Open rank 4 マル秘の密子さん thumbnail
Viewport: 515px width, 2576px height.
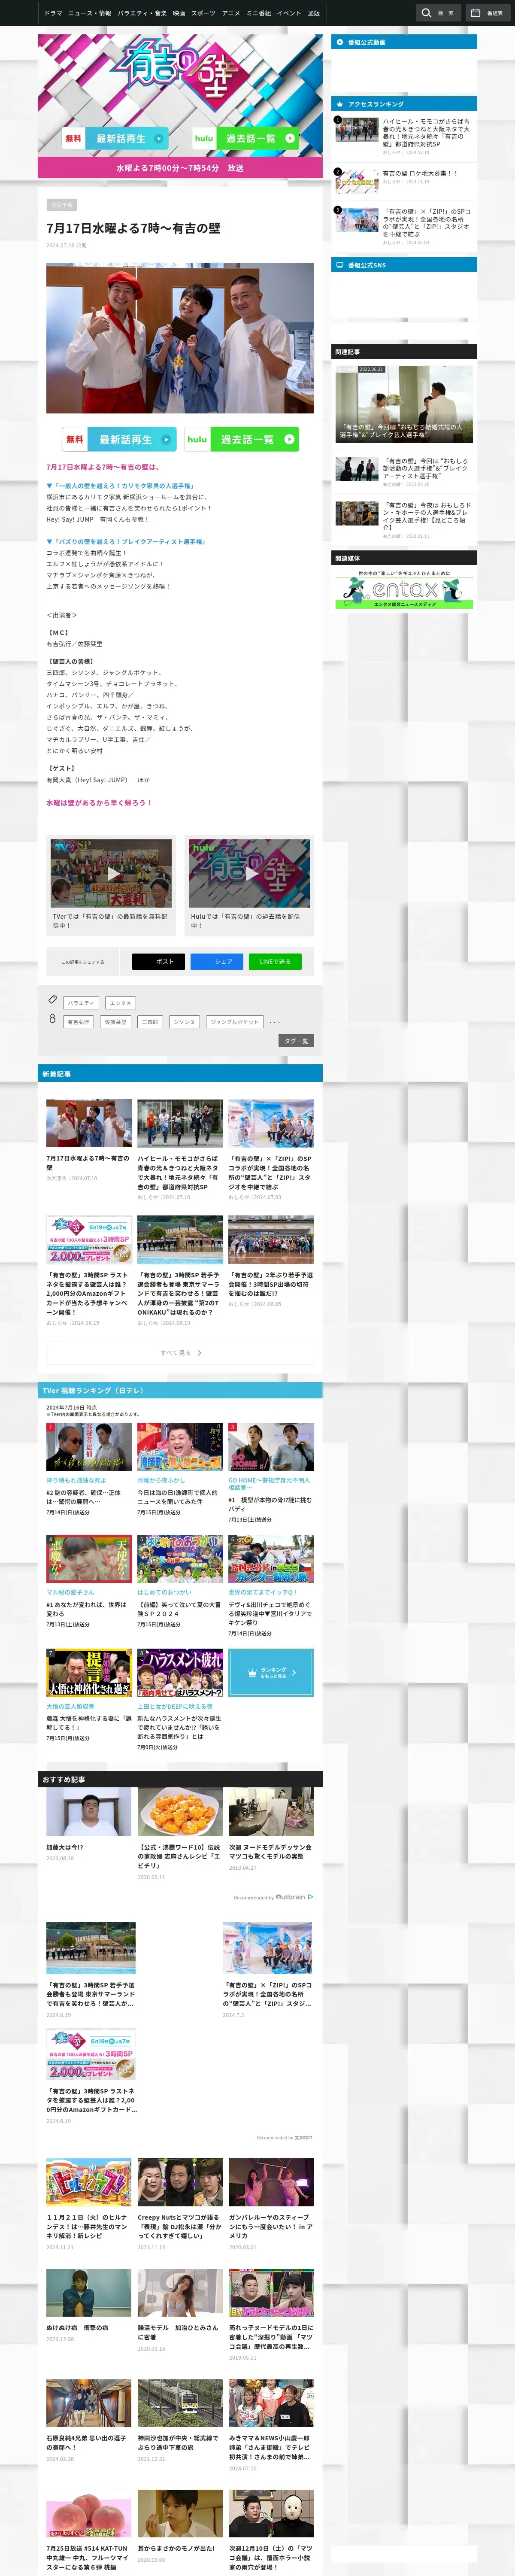(89, 1559)
